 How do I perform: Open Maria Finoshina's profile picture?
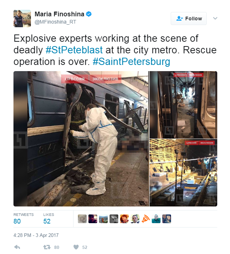pos(22,18)
